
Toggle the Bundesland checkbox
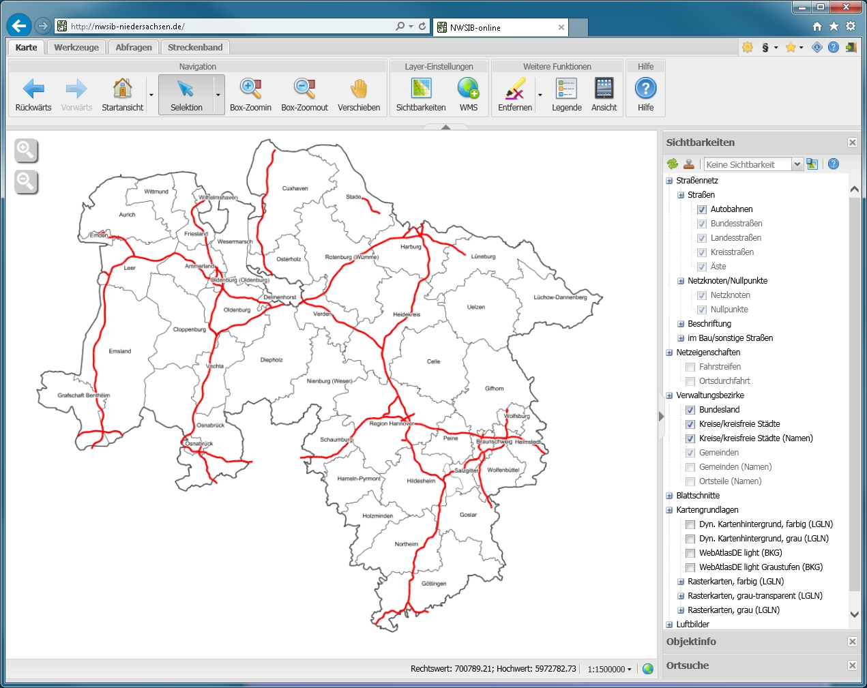tap(690, 410)
